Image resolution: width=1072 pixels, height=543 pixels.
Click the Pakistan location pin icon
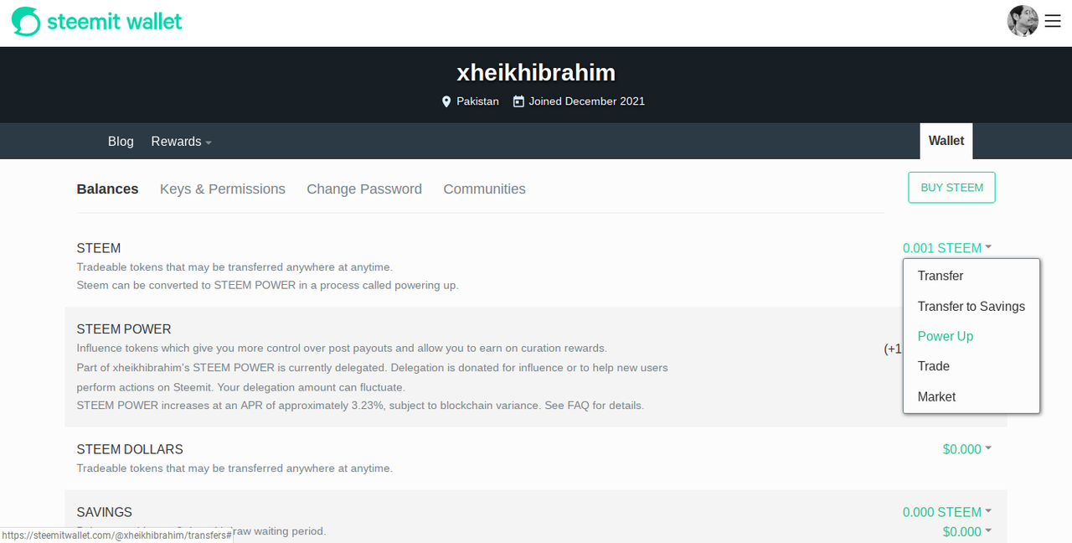click(x=446, y=101)
